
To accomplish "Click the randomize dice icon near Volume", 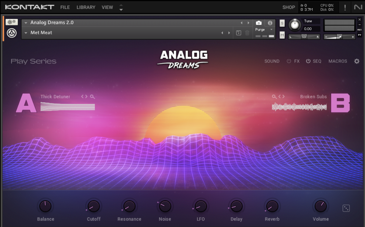I will pyautogui.click(x=346, y=208).
